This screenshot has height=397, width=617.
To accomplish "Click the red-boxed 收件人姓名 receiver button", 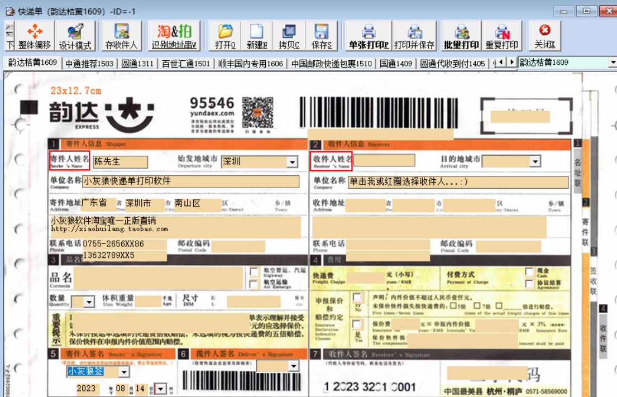I will (331, 161).
